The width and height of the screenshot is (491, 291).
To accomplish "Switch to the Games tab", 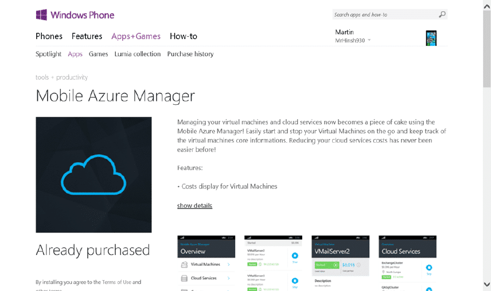I will tap(98, 54).
